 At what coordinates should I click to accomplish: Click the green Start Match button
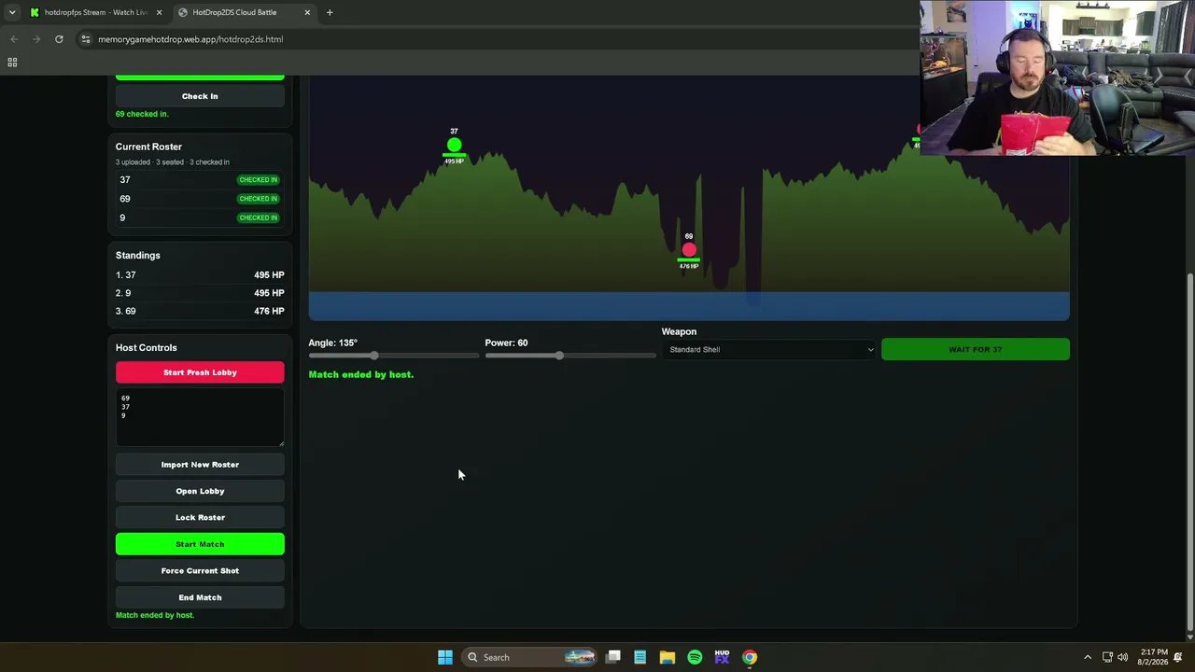200,544
